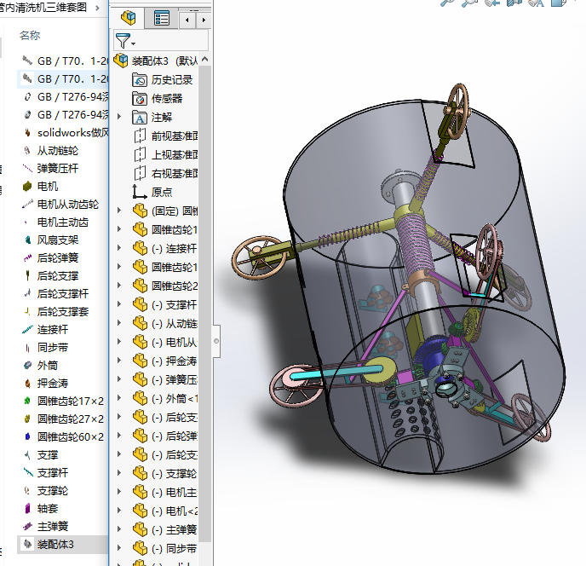
Task: Click the feature tree scroll-up arrow
Action: 204,60
